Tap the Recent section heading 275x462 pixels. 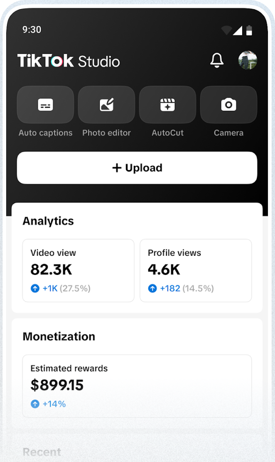click(x=42, y=452)
